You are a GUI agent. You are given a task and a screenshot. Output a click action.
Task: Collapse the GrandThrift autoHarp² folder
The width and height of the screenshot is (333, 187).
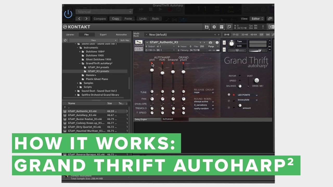tap(80, 63)
